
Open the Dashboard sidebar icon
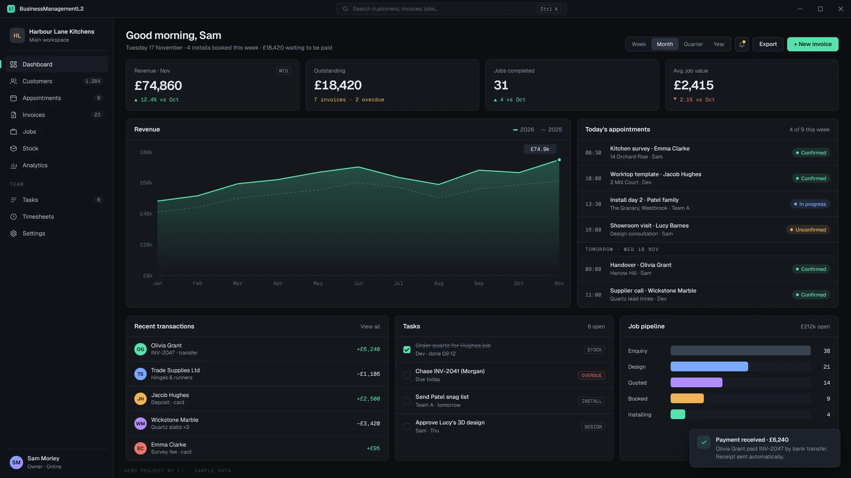click(14, 65)
